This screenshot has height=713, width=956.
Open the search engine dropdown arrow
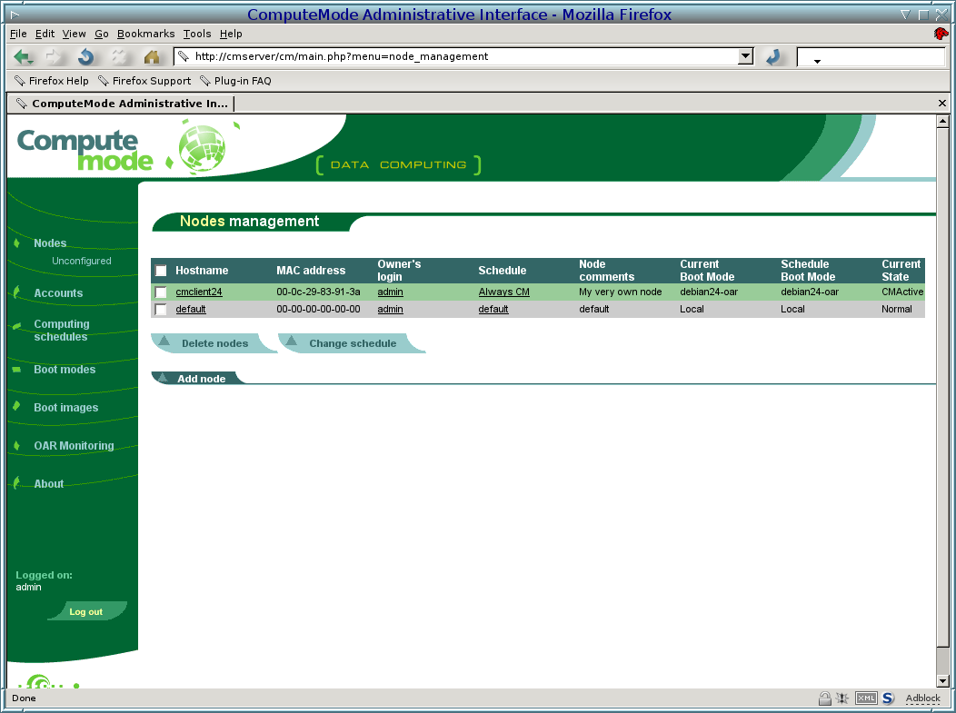pos(817,61)
